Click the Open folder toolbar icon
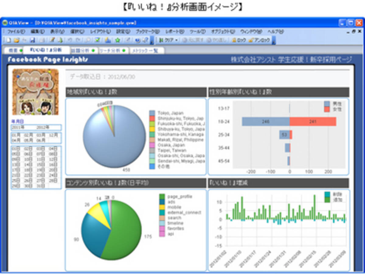Image resolution: width=365 pixels, height=274 pixels. coord(17,40)
